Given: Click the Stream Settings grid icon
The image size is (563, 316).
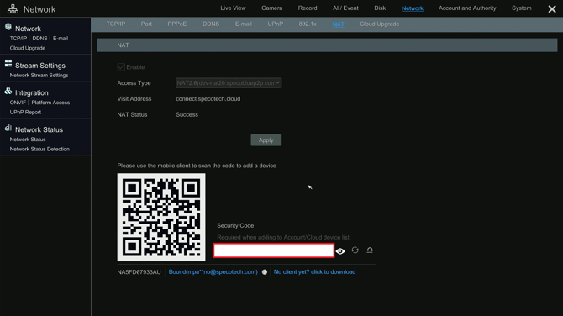Looking at the screenshot, I should tap(8, 64).
